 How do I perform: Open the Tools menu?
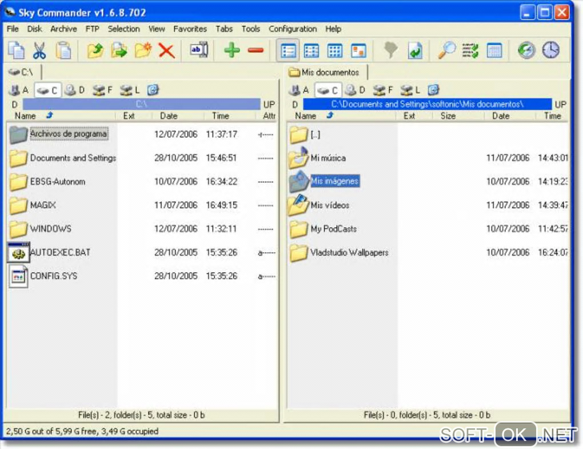(x=250, y=29)
